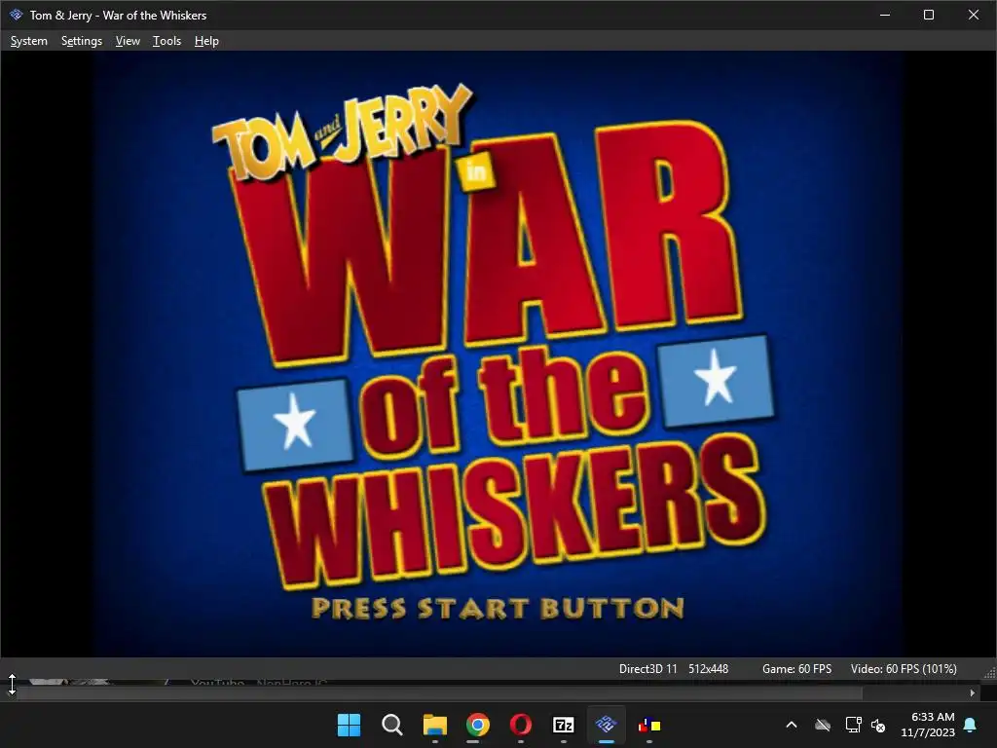997x748 pixels.
Task: Open the Settings menu
Action: coord(82,41)
